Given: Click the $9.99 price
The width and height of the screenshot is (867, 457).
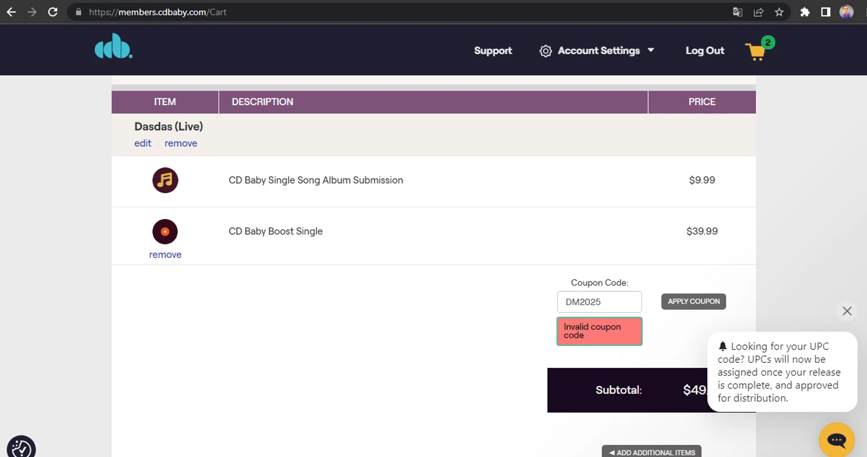Looking at the screenshot, I should coord(702,180).
